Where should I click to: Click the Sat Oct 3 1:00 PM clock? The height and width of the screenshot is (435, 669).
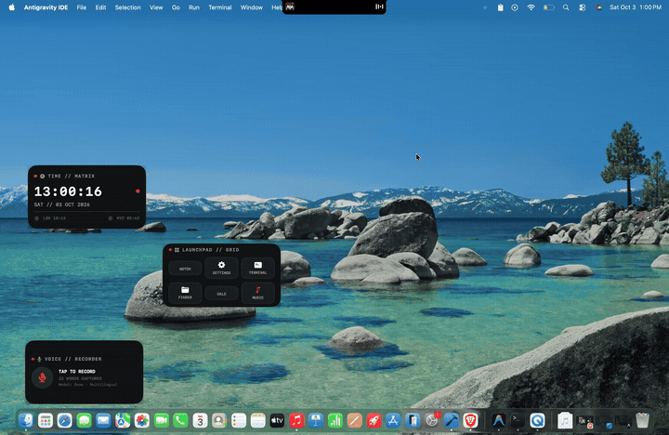pos(636,7)
